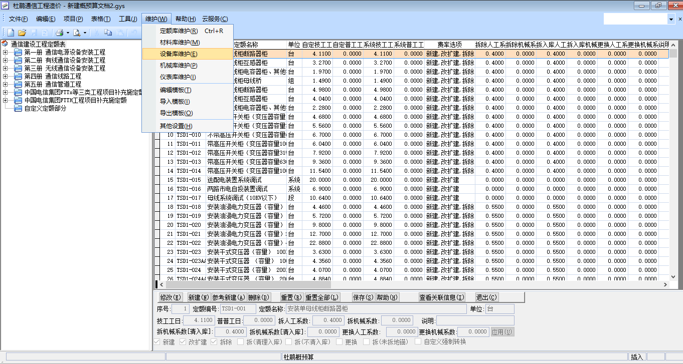
Task: Click the folder icon of 第二册 有线通信设备安装工程
Action: click(x=18, y=60)
